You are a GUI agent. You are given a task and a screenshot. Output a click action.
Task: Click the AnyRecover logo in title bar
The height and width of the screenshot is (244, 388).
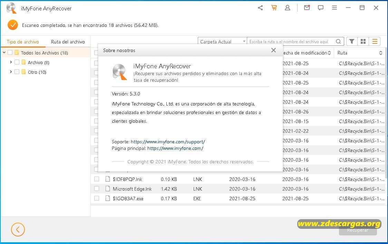click(11, 8)
